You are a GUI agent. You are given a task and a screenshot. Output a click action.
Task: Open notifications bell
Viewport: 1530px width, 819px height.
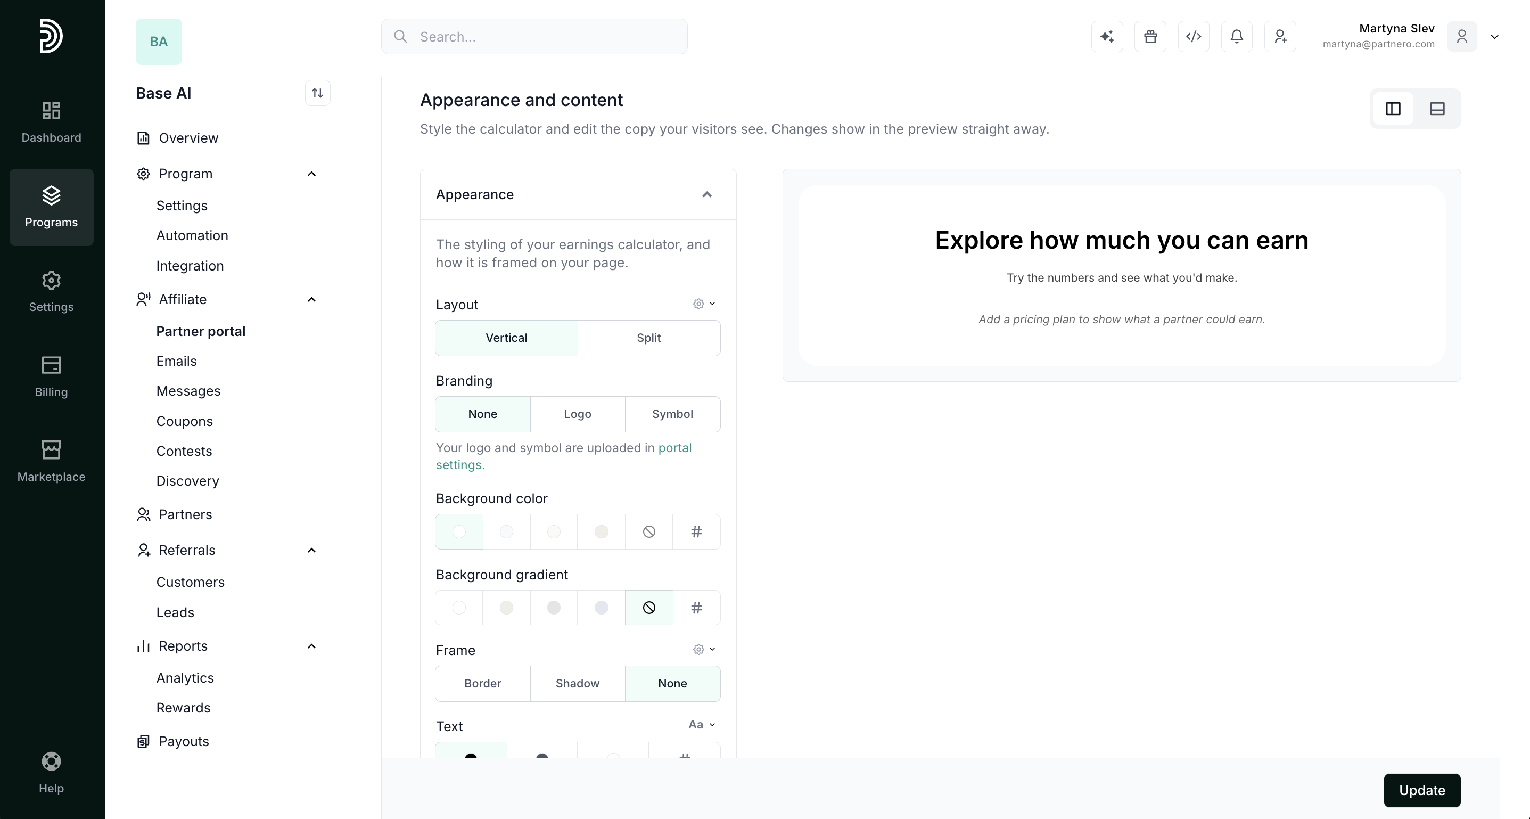coord(1237,37)
